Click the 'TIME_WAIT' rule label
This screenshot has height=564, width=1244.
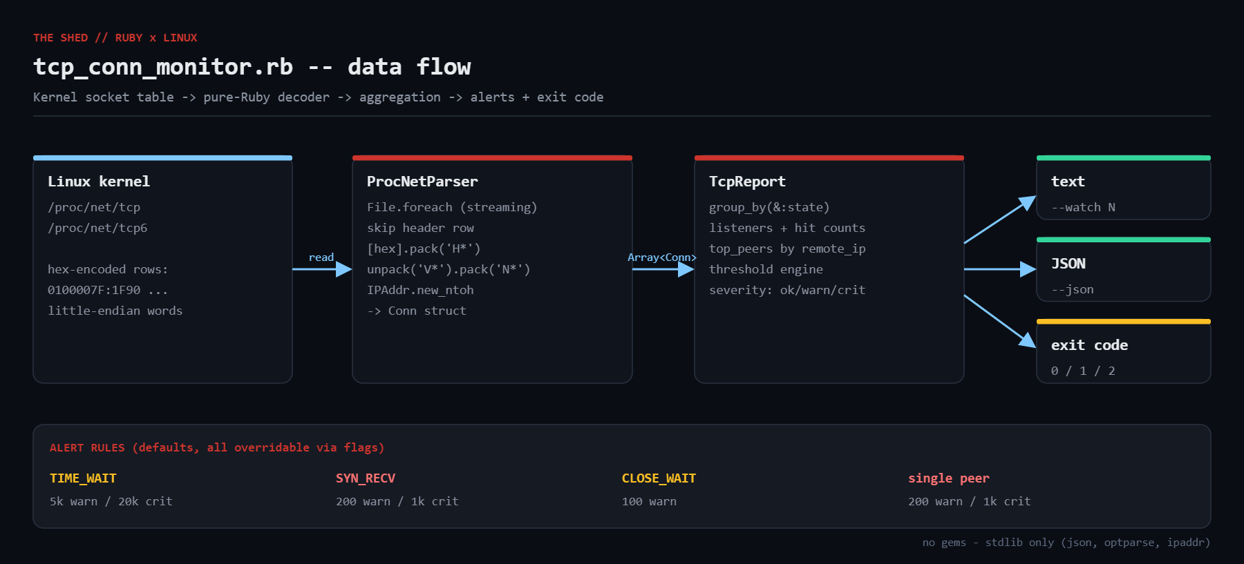83,478
